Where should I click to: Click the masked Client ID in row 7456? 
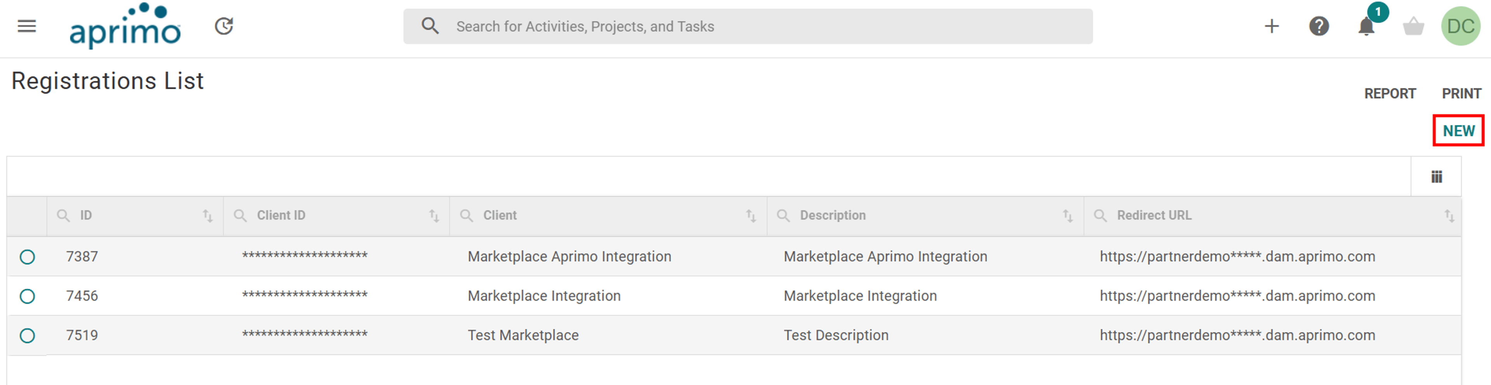coord(304,295)
